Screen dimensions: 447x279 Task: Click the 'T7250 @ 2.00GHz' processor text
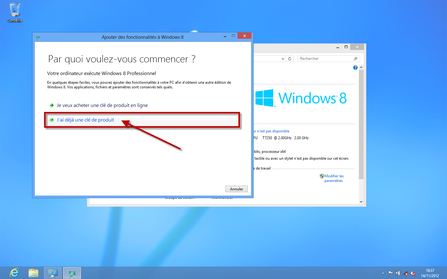click(277, 138)
